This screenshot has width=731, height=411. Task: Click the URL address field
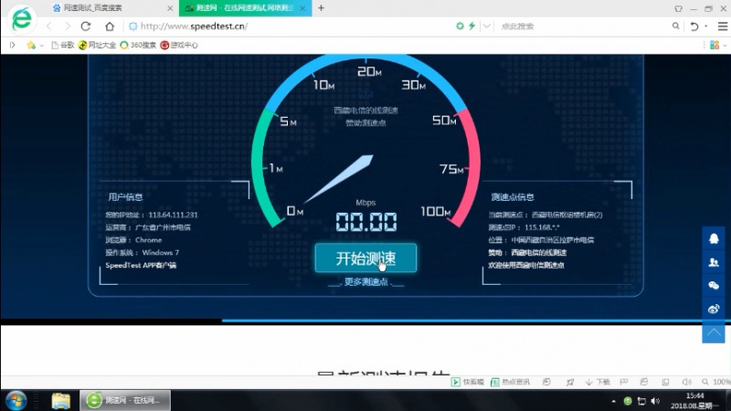pos(289,26)
